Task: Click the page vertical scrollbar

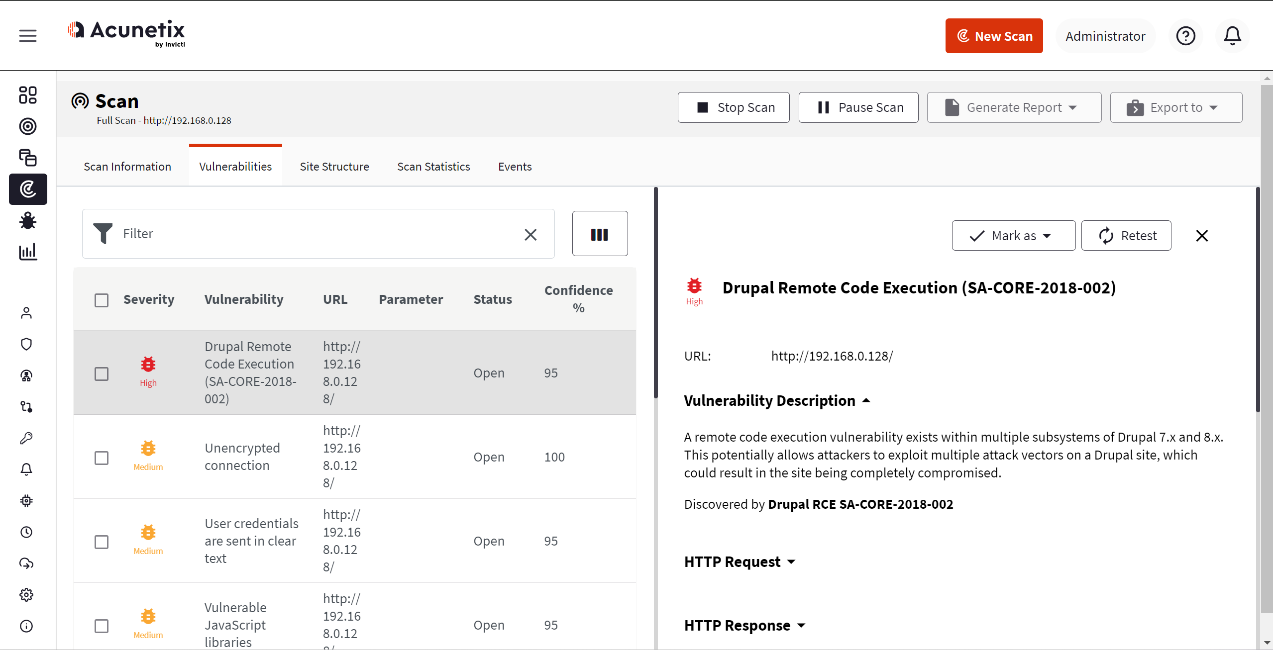Action: click(x=1267, y=348)
